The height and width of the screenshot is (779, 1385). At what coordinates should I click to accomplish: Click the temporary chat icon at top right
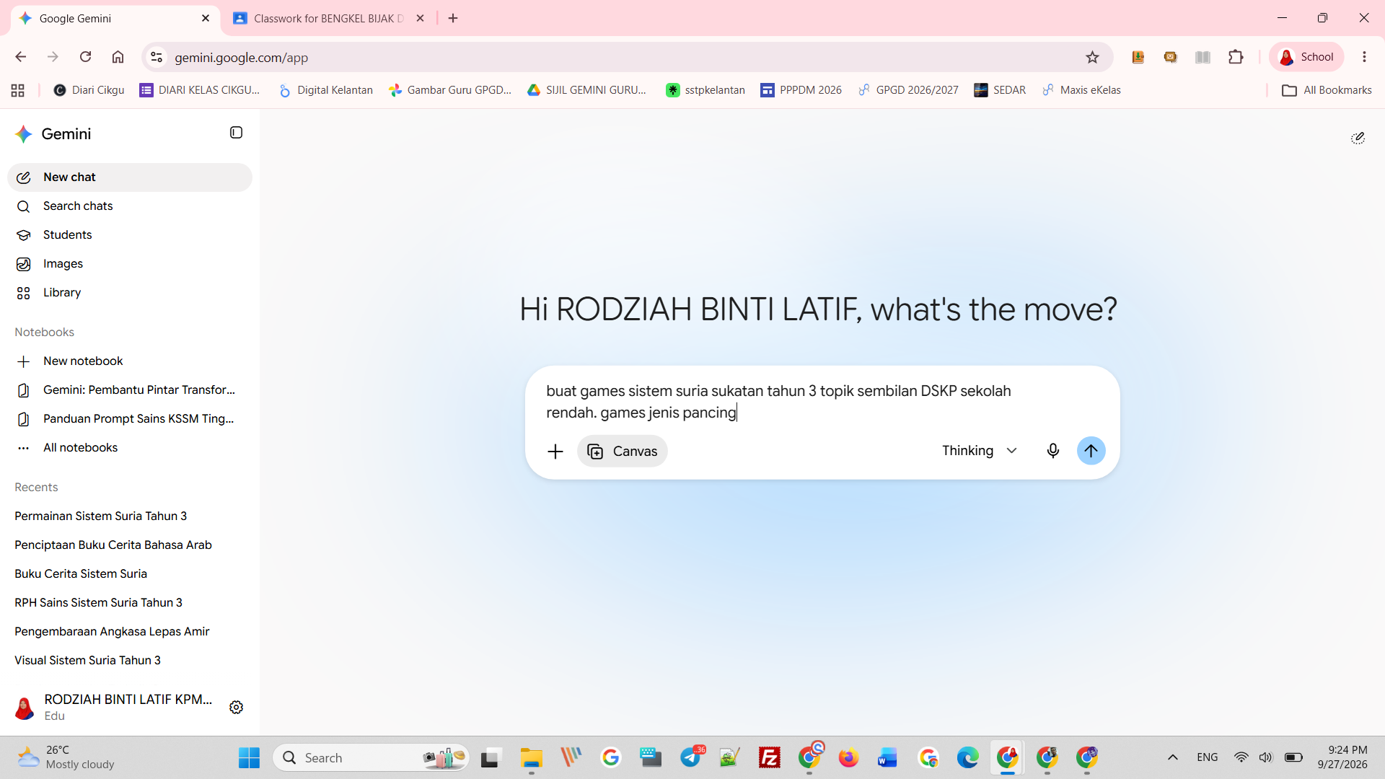point(1358,138)
